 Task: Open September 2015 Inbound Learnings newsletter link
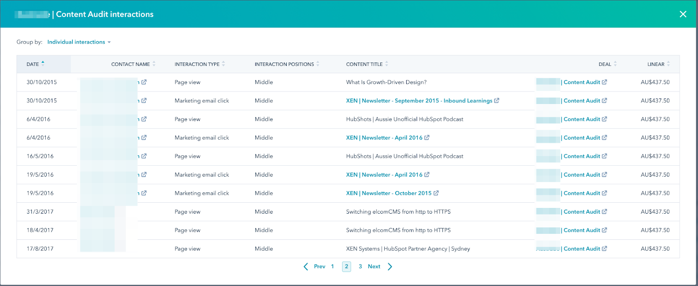[419, 101]
